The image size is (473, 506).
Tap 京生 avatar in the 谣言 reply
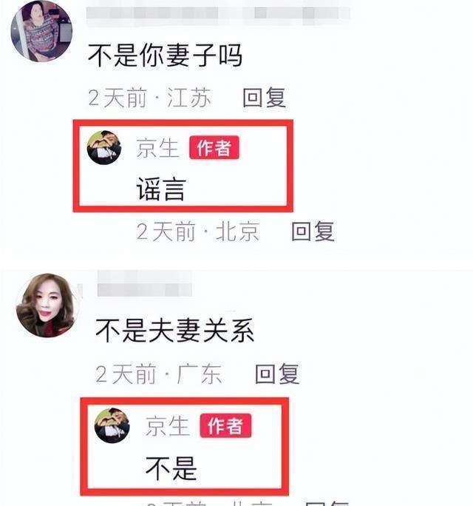coord(104,148)
